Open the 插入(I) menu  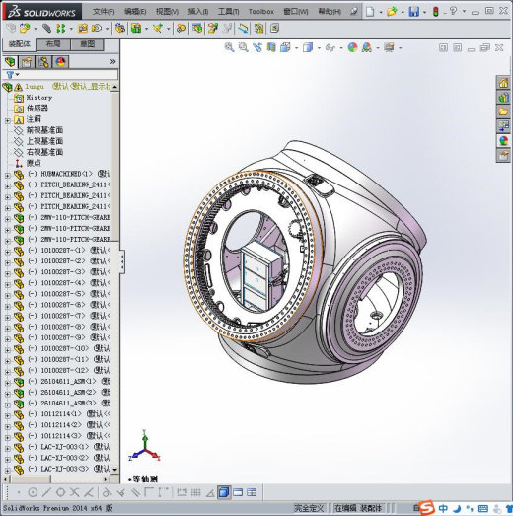(x=197, y=12)
